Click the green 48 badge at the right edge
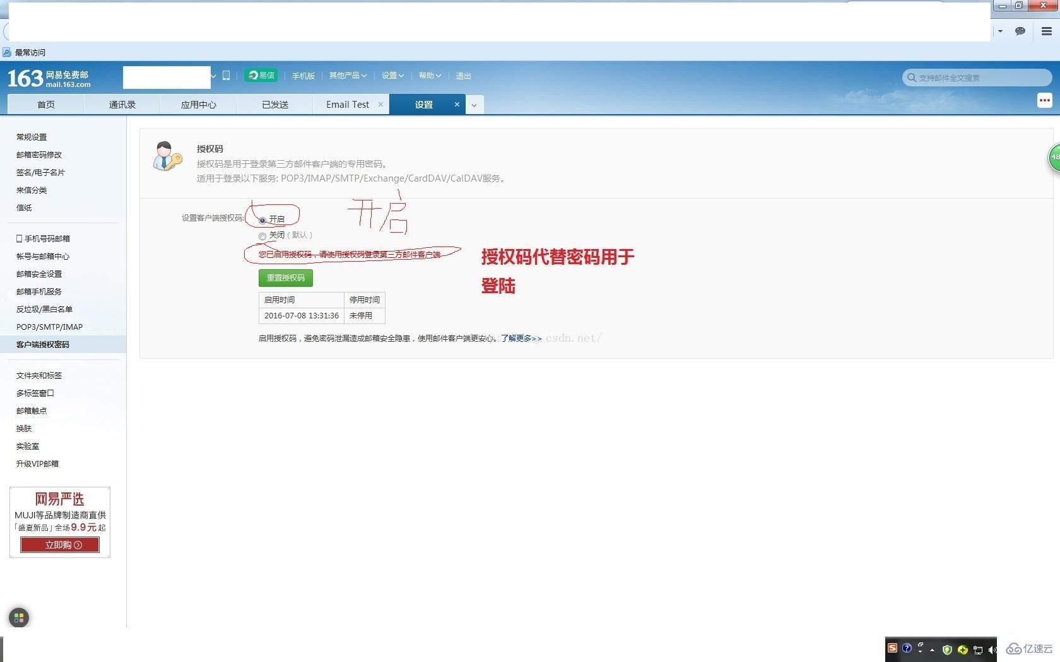1060x662 pixels. [1054, 158]
